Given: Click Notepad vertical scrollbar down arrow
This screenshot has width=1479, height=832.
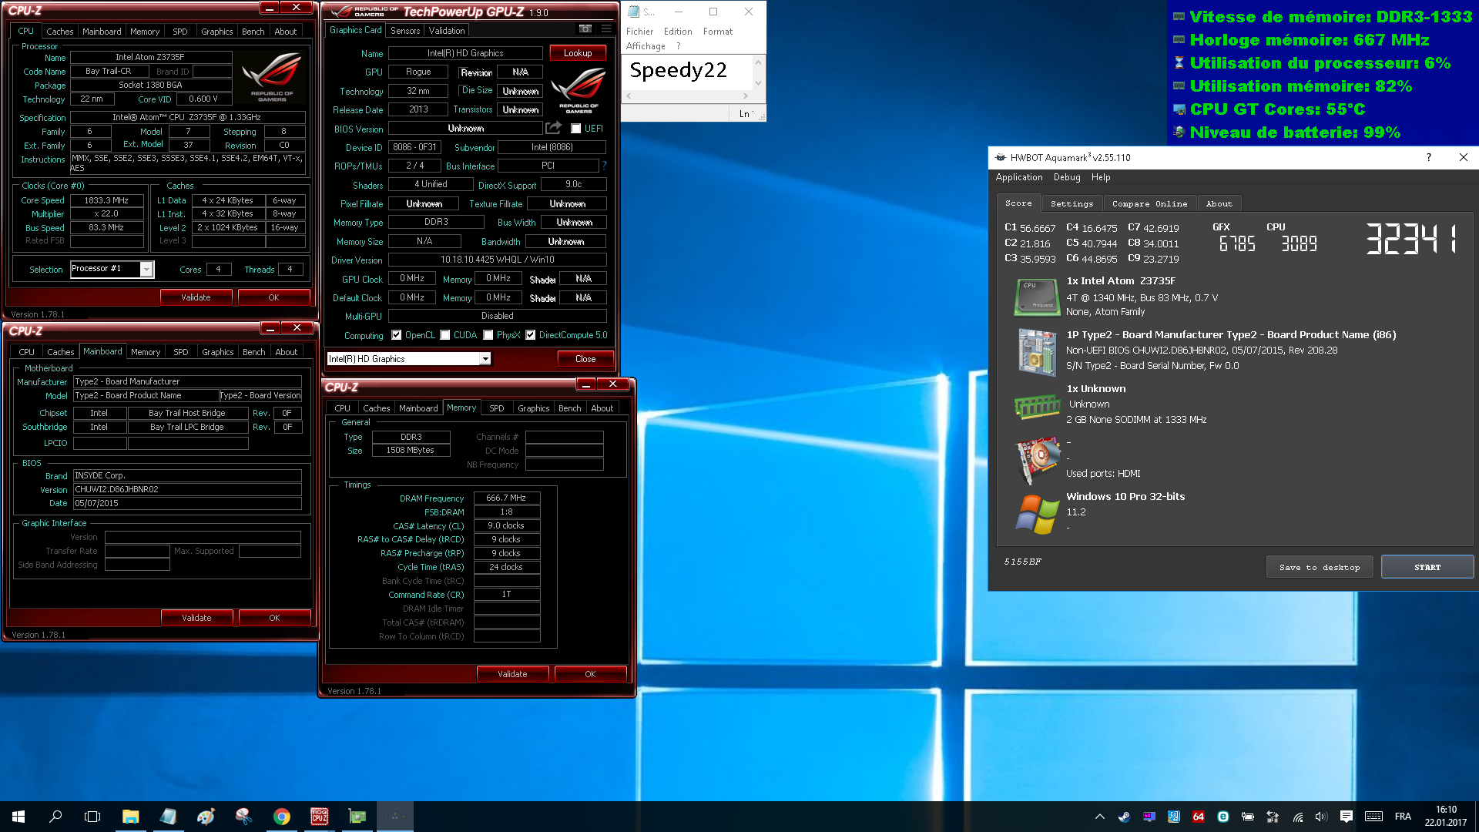Looking at the screenshot, I should [x=758, y=83].
